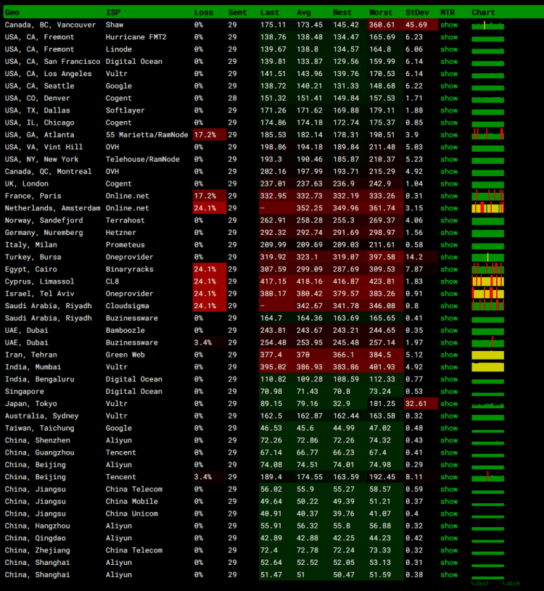Open the yellow chart for India, Mumbai
Viewport: 544px width, 591px height.
click(x=487, y=367)
